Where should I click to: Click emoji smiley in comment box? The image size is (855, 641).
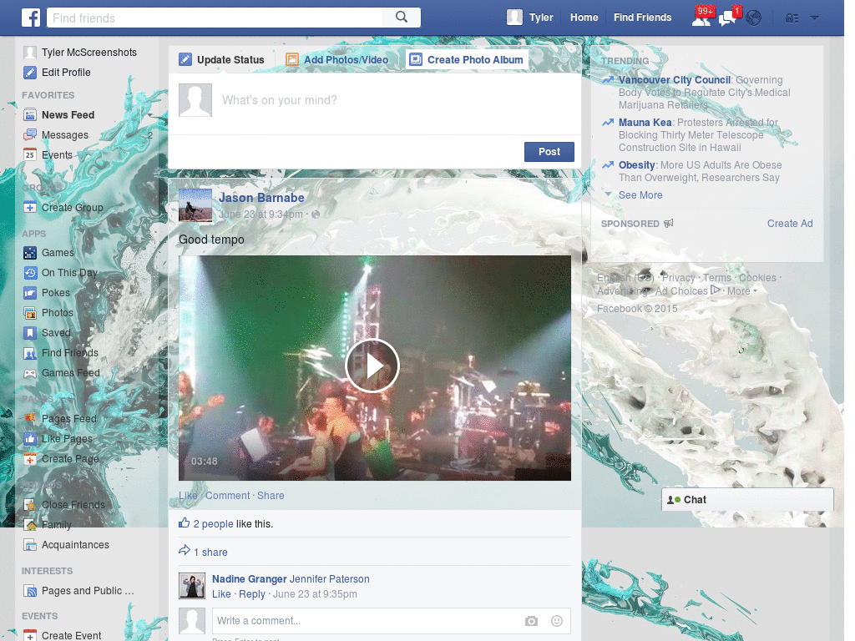point(557,621)
